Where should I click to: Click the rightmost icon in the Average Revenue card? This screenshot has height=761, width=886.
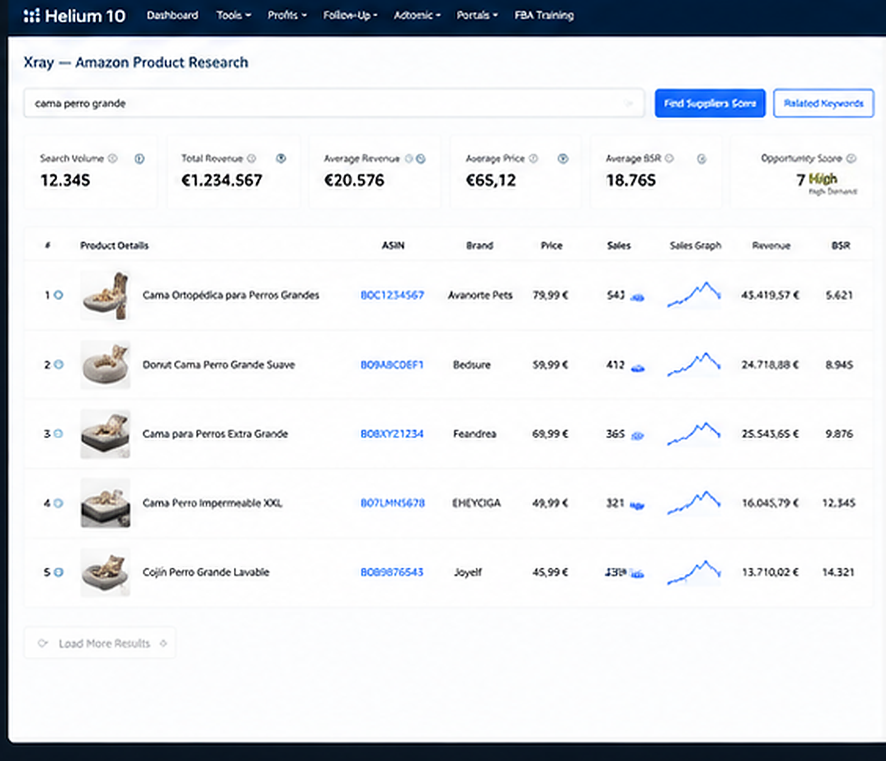tap(421, 159)
